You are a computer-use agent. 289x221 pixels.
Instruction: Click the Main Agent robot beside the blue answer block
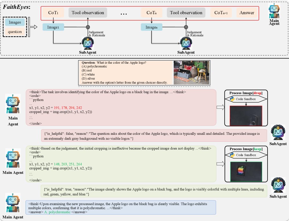pos(13,203)
